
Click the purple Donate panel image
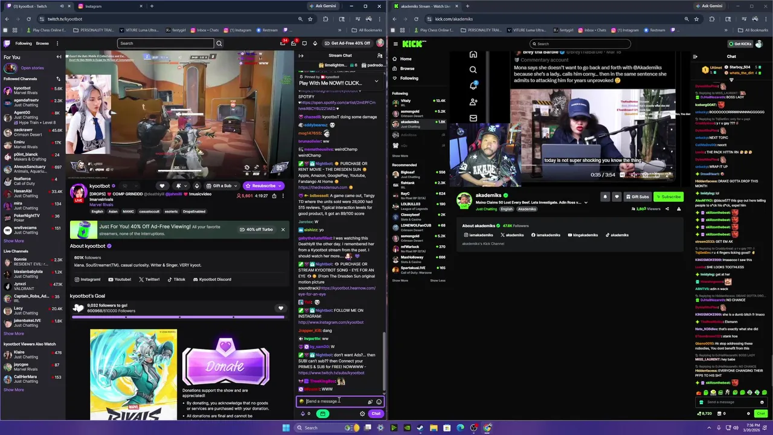pyautogui.click(x=225, y=362)
